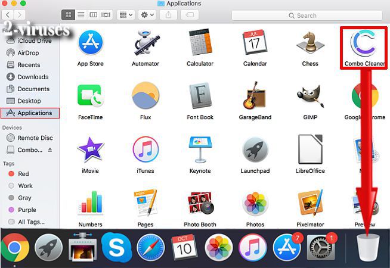Select the GarageBand app icon
This screenshot has height=268, width=390.
tap(254, 96)
